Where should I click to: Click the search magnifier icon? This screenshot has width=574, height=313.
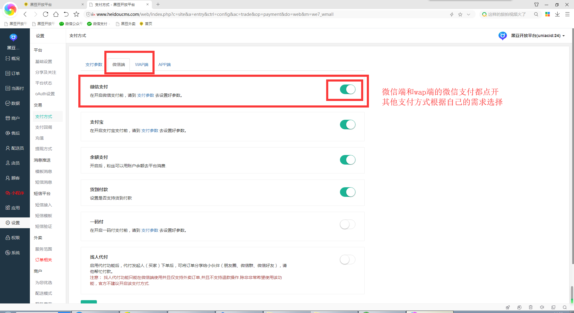point(536,14)
